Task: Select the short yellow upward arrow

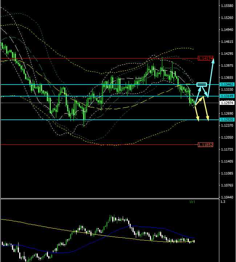Action: [199, 101]
